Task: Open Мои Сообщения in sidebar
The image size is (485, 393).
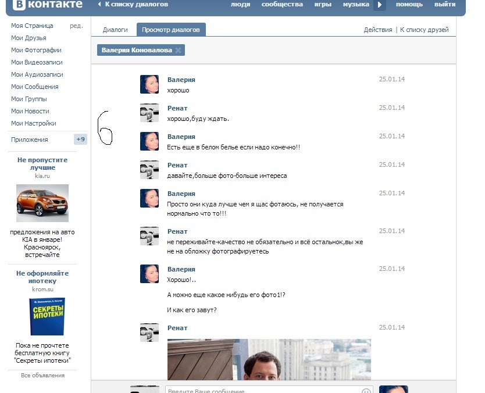Action: pyautogui.click(x=35, y=87)
